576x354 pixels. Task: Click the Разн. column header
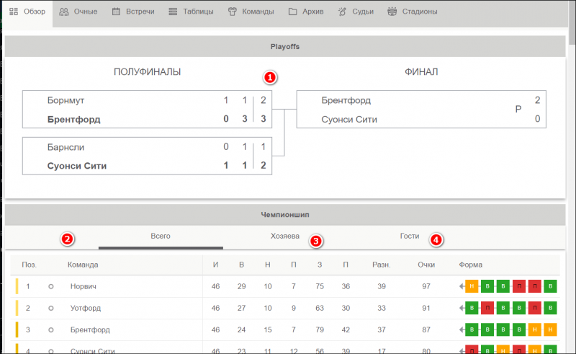point(382,265)
